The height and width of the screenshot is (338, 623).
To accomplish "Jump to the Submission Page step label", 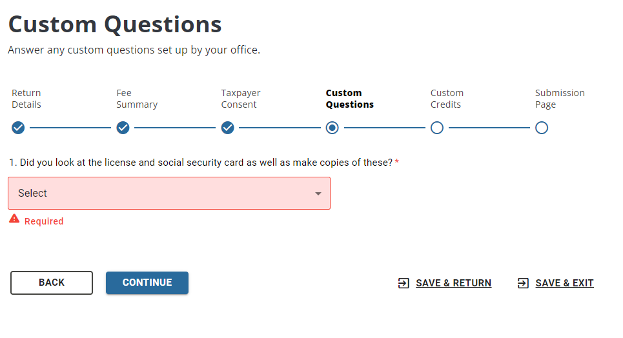I will point(560,99).
